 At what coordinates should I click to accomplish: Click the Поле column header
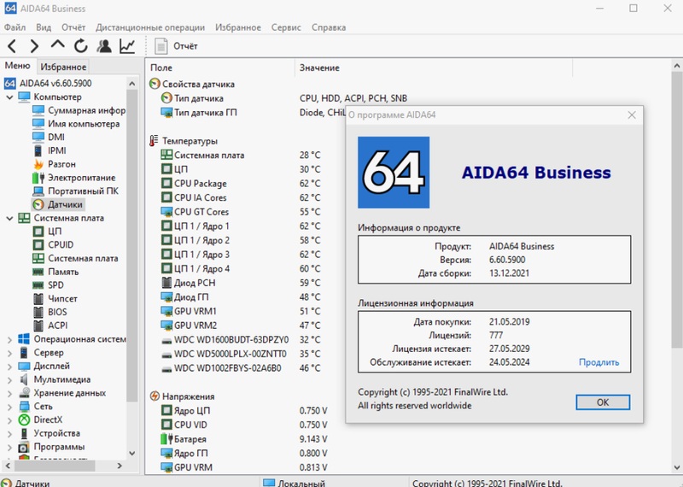click(220, 67)
